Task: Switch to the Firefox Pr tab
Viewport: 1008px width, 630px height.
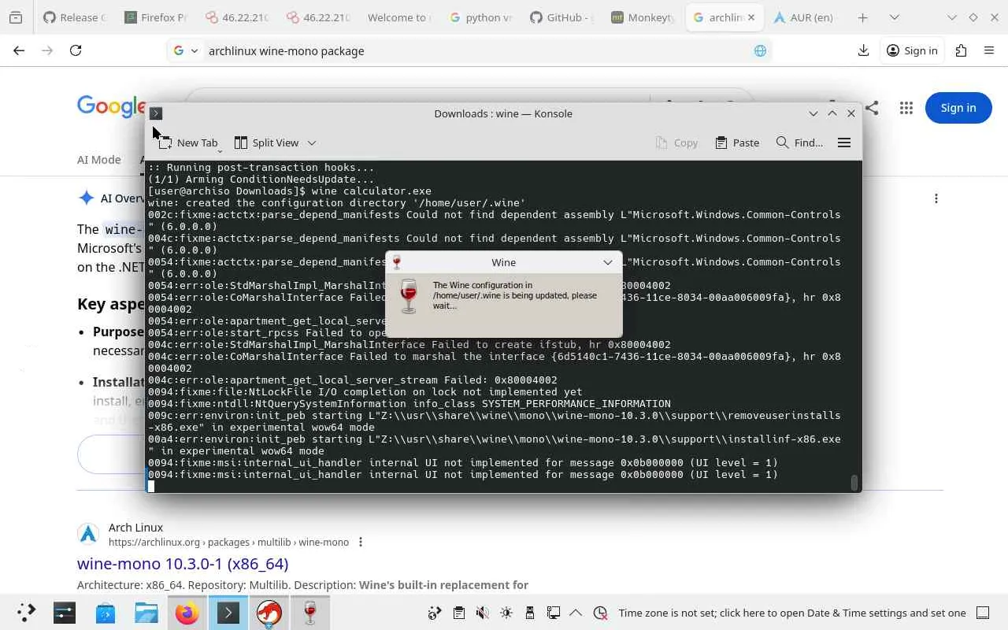Action: (154, 17)
